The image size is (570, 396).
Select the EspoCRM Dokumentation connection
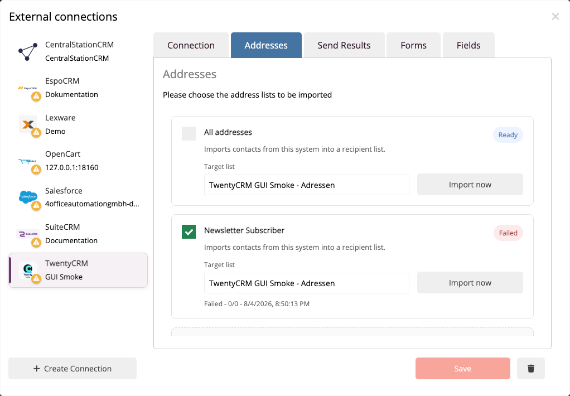coord(78,88)
